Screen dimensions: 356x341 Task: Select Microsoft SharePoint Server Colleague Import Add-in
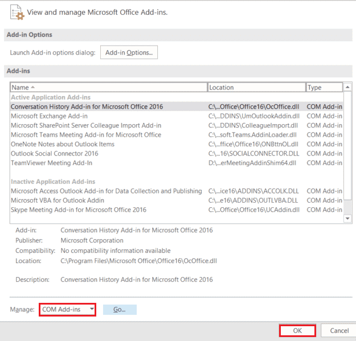[177, 125]
